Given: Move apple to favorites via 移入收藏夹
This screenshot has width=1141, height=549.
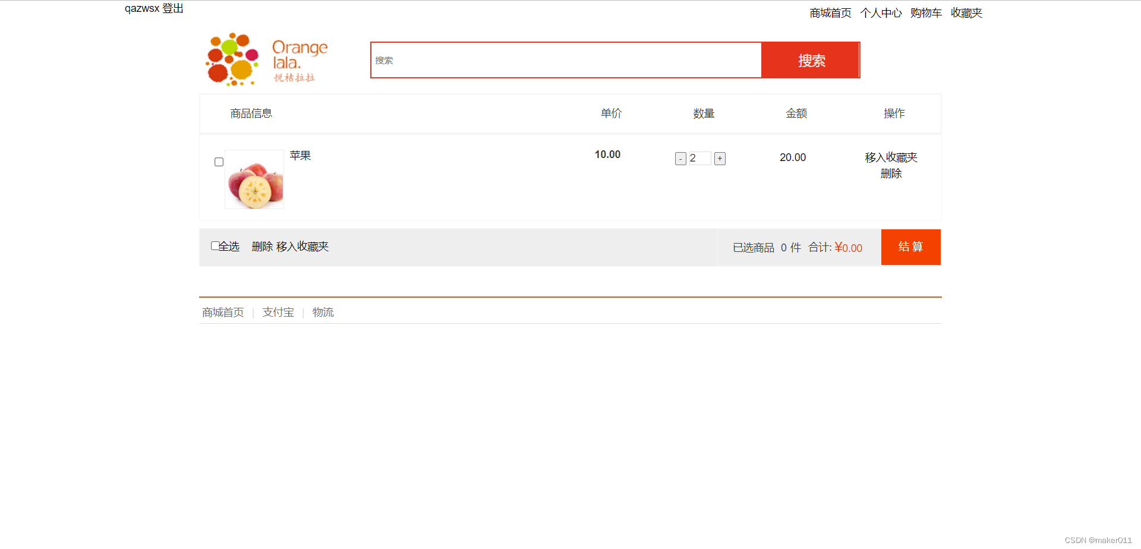Looking at the screenshot, I should click(x=891, y=157).
